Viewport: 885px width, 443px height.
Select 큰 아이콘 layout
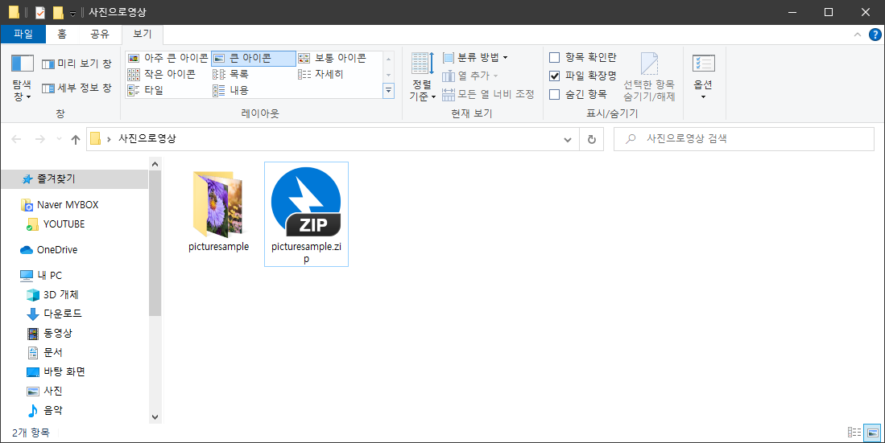254,58
